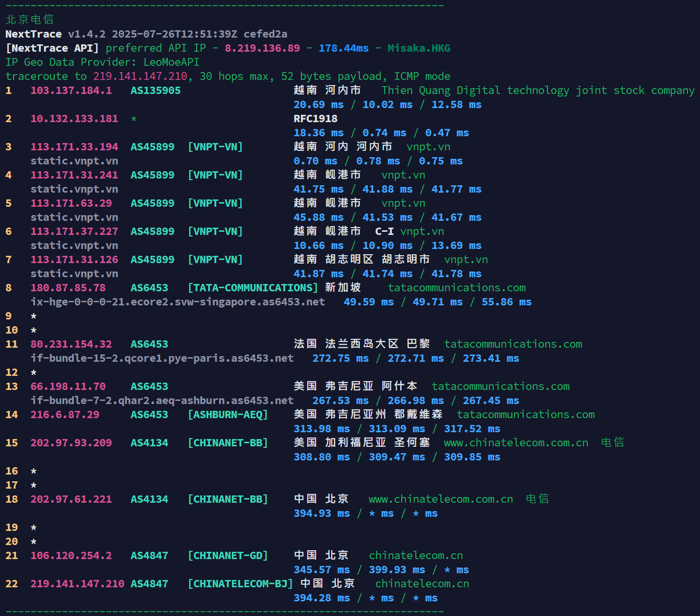This screenshot has height=616, width=700.
Task: Click Thien Quang Digital technology company name
Action: tap(538, 90)
